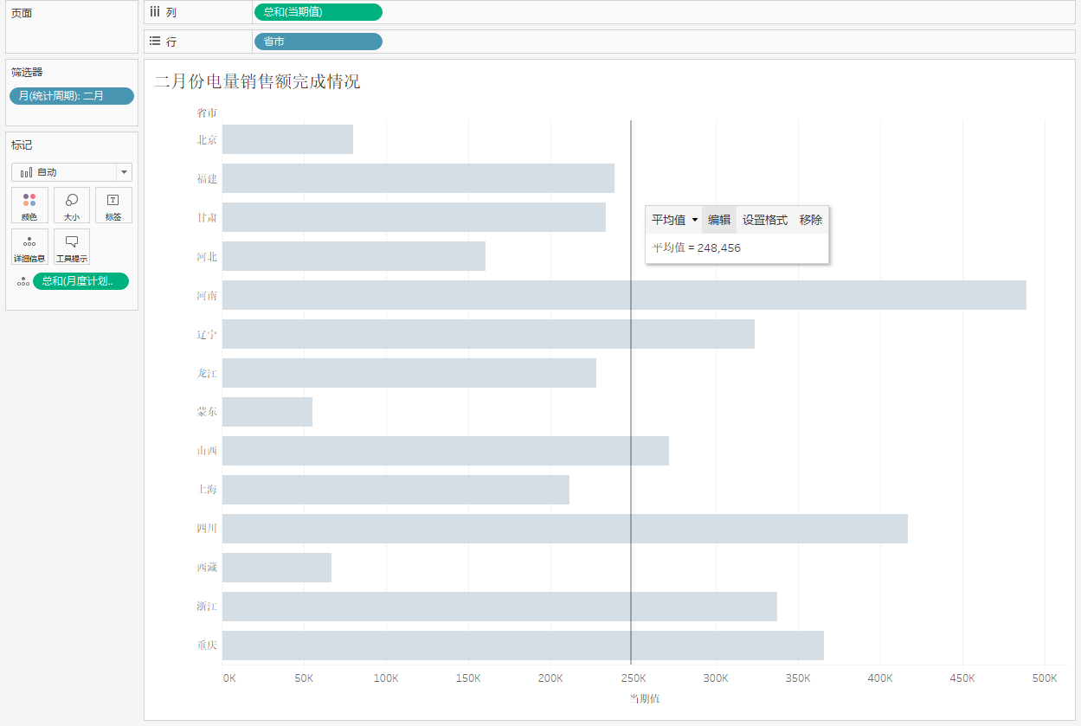
Task: Click the 标记 card heading
Action: pyautogui.click(x=22, y=145)
